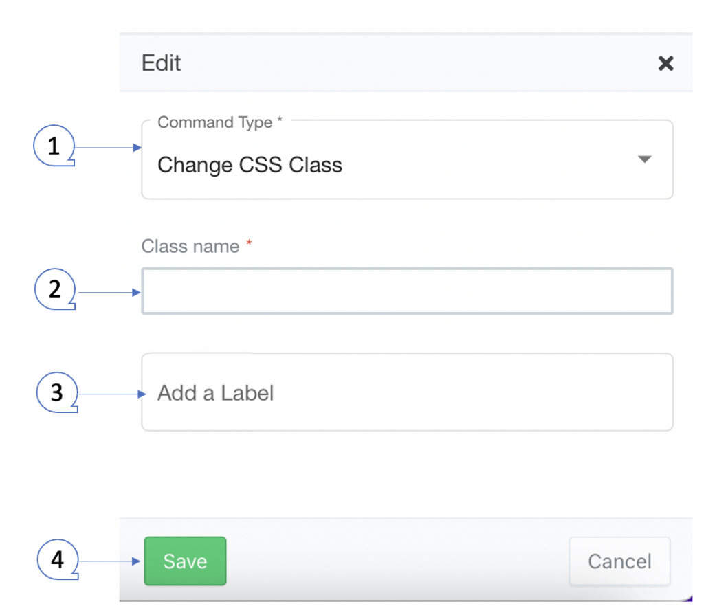
Task: Click the arrow pointing to the Save button
Action: (110, 561)
